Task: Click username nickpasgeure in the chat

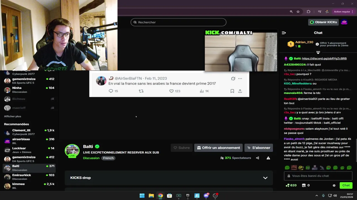Action: (294, 129)
